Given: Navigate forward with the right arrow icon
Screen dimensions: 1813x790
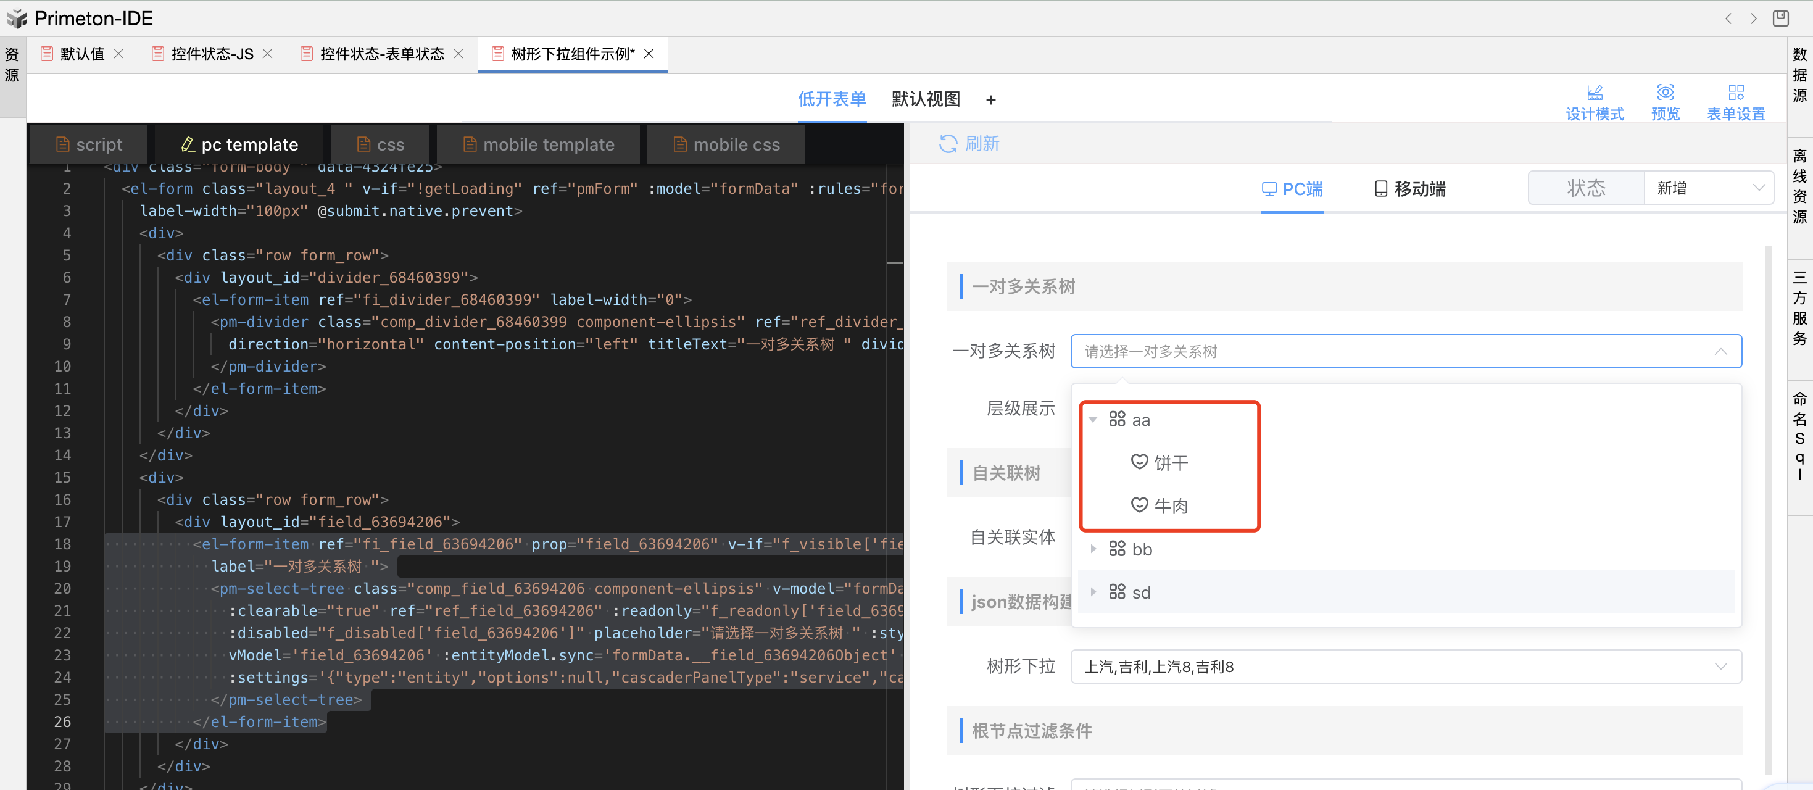Looking at the screenshot, I should [x=1753, y=19].
